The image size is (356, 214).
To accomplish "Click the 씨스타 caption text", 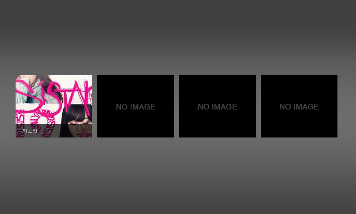I will (x=30, y=131).
